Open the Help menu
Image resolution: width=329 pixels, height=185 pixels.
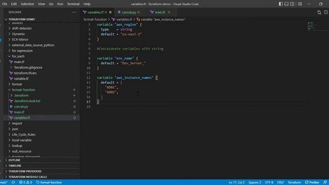87,4
